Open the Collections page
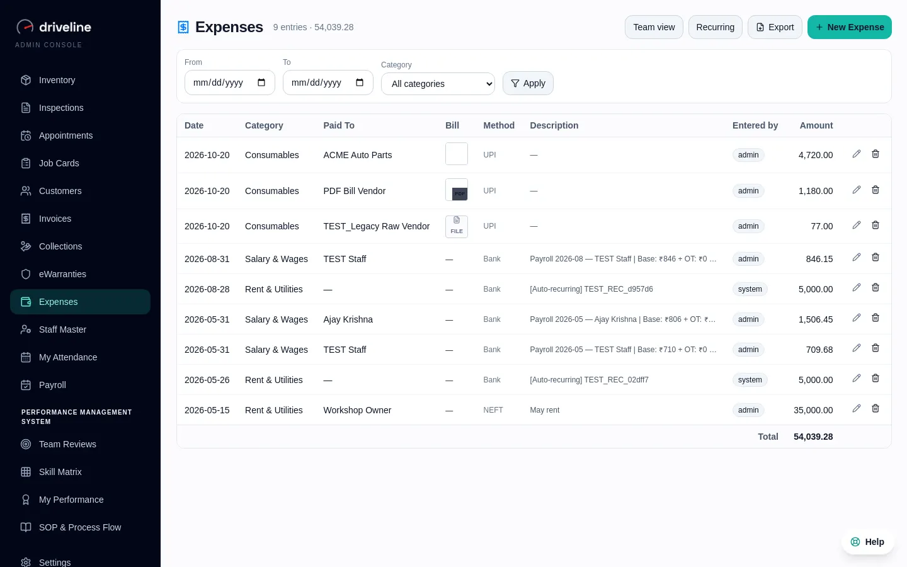 coord(80,246)
